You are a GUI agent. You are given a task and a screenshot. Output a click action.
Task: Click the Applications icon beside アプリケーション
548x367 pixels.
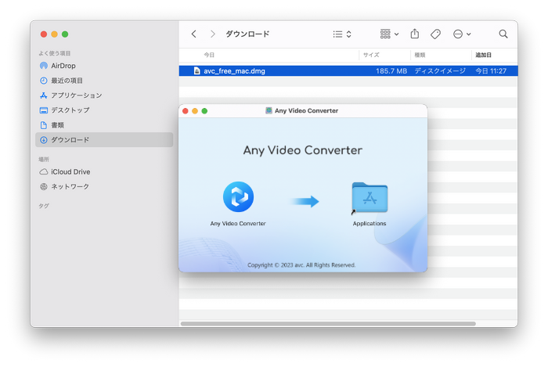[44, 95]
